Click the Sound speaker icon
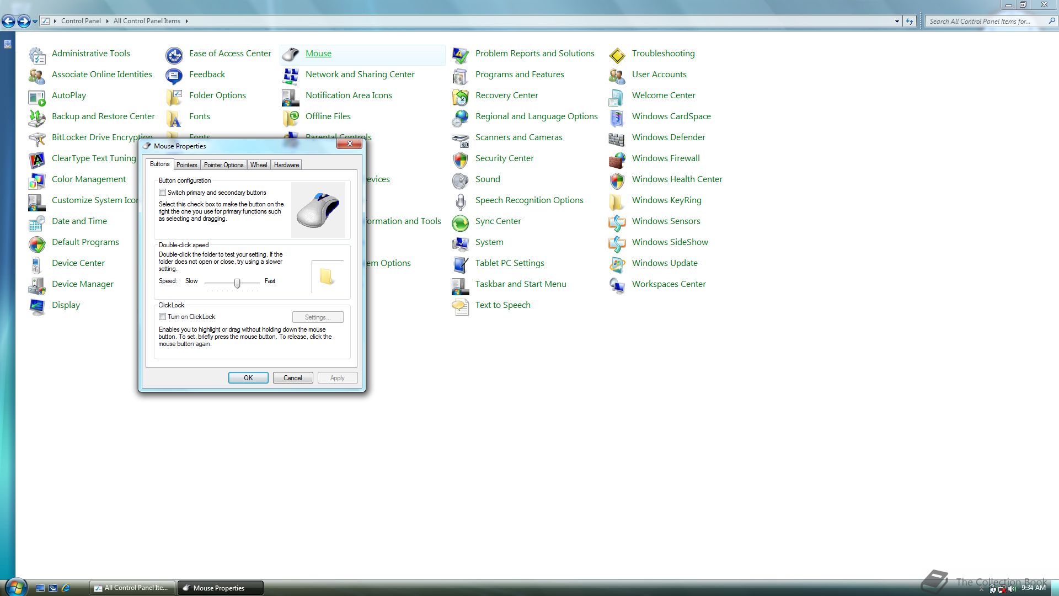 pyautogui.click(x=461, y=180)
